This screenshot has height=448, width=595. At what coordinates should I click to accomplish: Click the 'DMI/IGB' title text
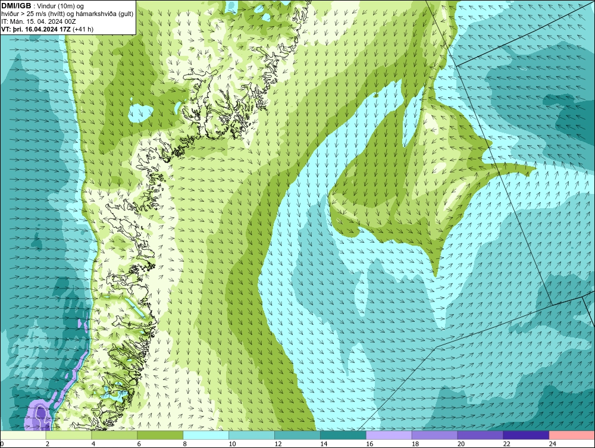[x=16, y=6]
